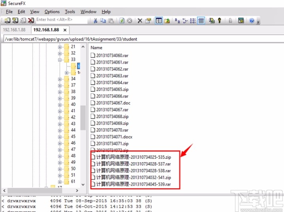Select folder 61 in the tree

point(73,181)
